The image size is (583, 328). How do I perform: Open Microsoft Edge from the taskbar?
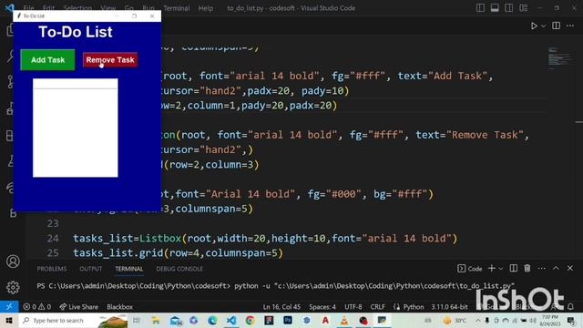tap(212, 320)
